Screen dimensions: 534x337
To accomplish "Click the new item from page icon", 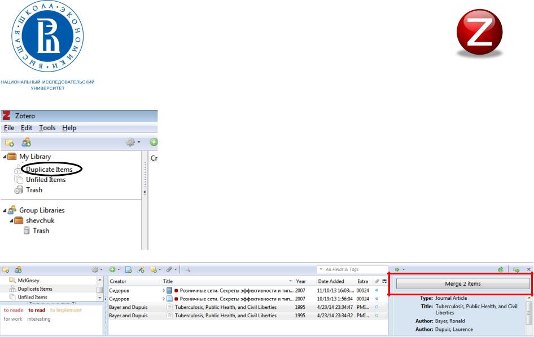I will pos(128,270).
